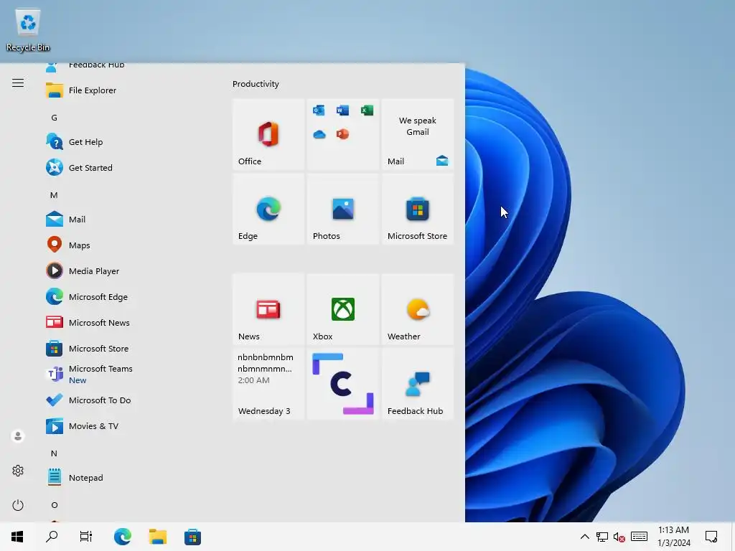Open Task View on the taskbar
The width and height of the screenshot is (735, 551).
[x=86, y=537]
